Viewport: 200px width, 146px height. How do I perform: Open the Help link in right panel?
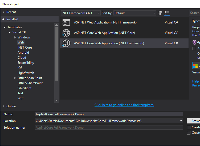195,81
